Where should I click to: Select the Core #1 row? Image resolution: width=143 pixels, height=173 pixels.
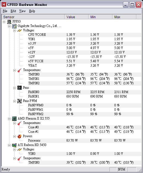pos(84,132)
